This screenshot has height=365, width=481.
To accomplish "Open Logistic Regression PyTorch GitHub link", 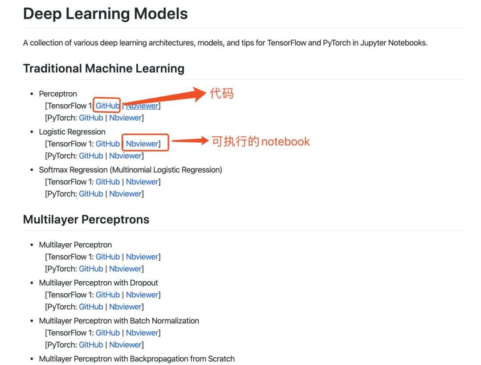I will coord(91,156).
